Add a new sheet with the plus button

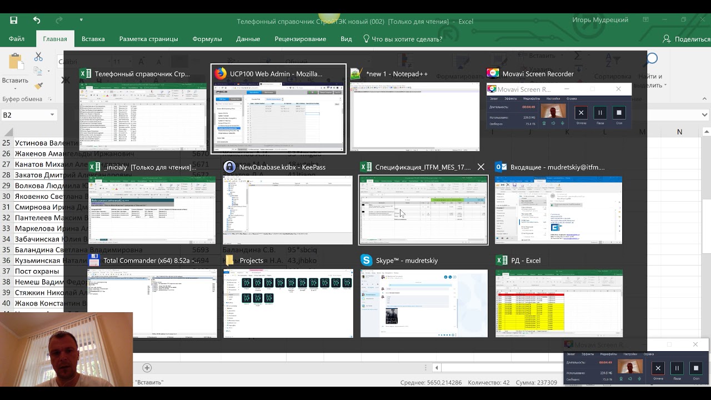[147, 368]
